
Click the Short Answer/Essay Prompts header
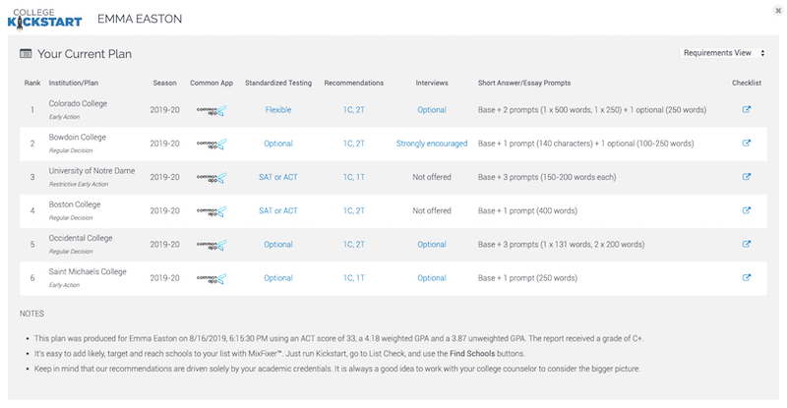(x=524, y=83)
